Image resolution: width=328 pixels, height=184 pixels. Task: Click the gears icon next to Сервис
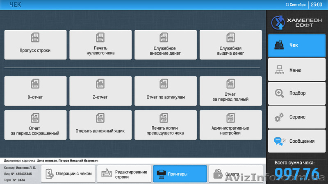(x=279, y=117)
